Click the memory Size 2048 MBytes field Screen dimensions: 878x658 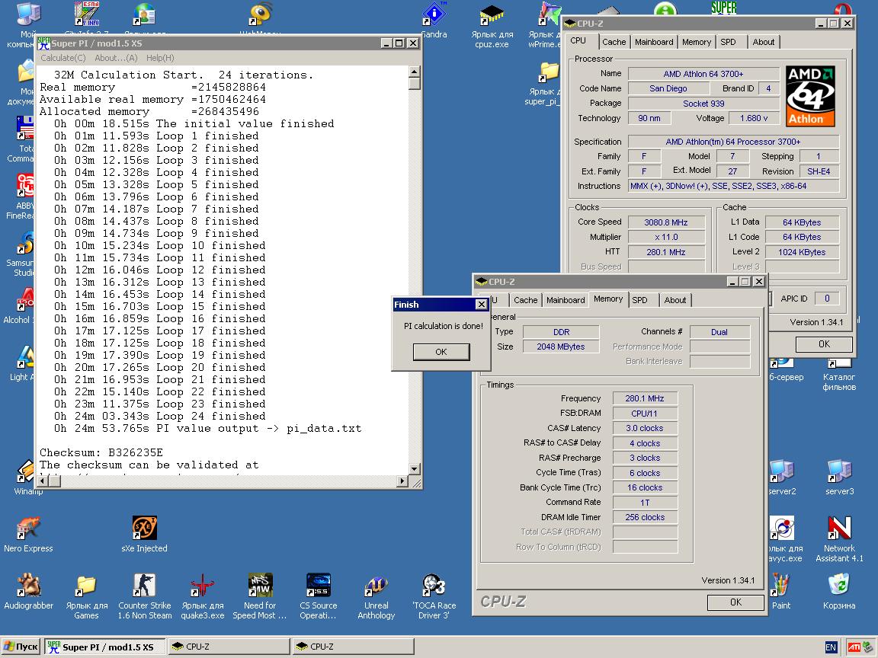click(560, 347)
